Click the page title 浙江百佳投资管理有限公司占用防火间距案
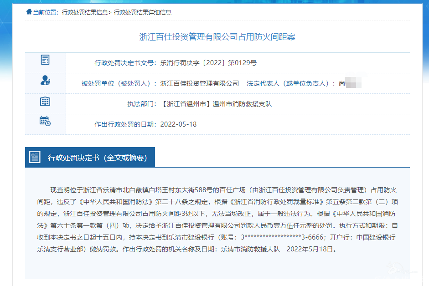 pos(217,37)
